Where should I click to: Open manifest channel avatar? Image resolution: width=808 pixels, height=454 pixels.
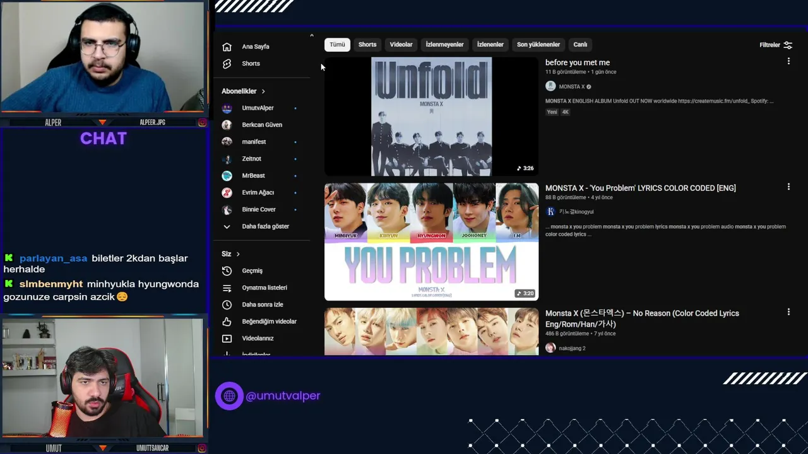(x=227, y=142)
